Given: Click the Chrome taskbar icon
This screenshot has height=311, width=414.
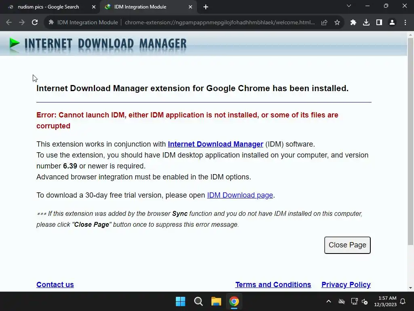Looking at the screenshot, I should coord(234,301).
